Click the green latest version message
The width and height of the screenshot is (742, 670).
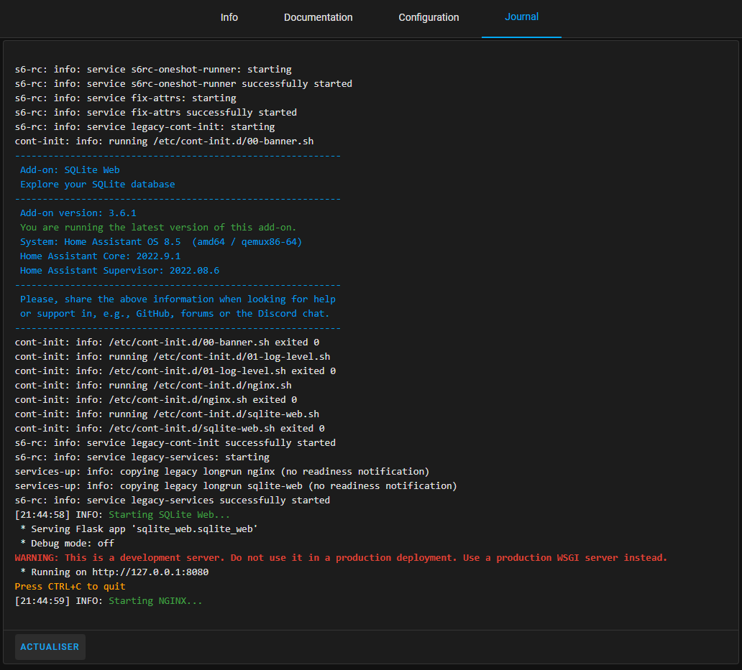point(158,228)
